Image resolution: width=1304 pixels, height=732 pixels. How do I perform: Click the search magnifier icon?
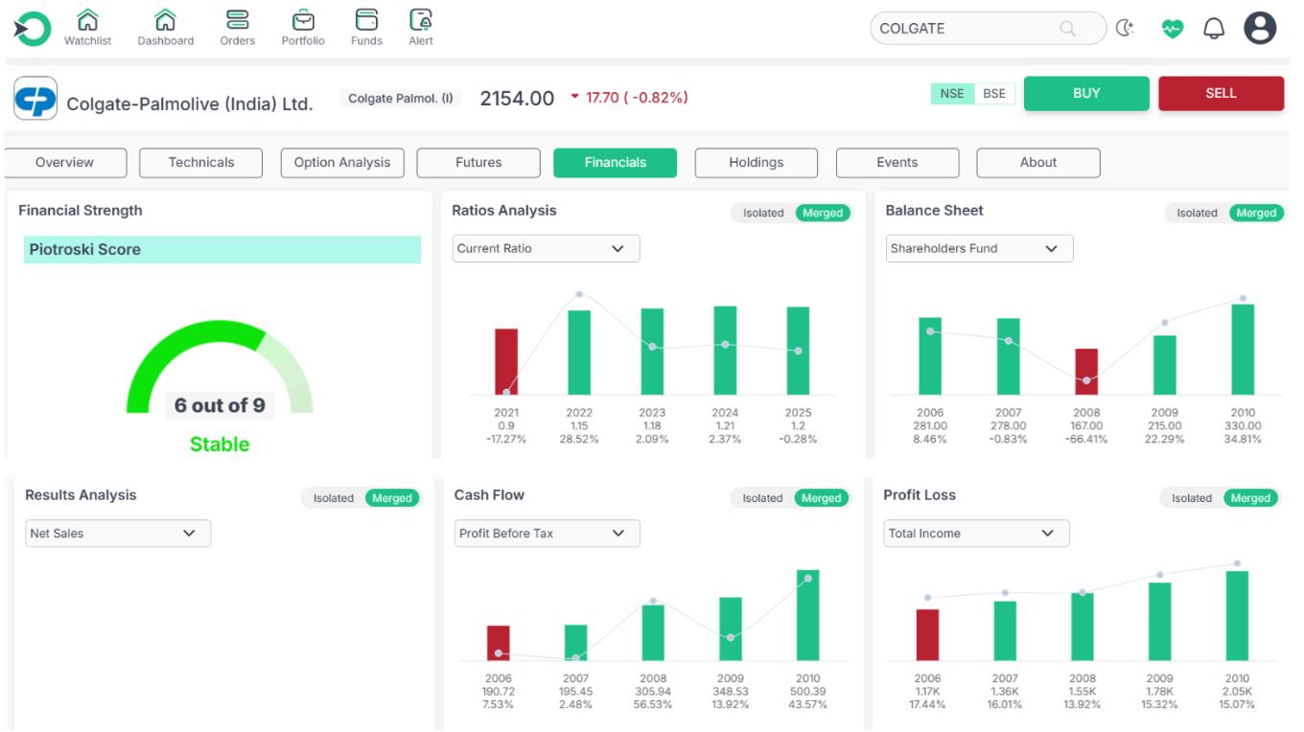1067,29
